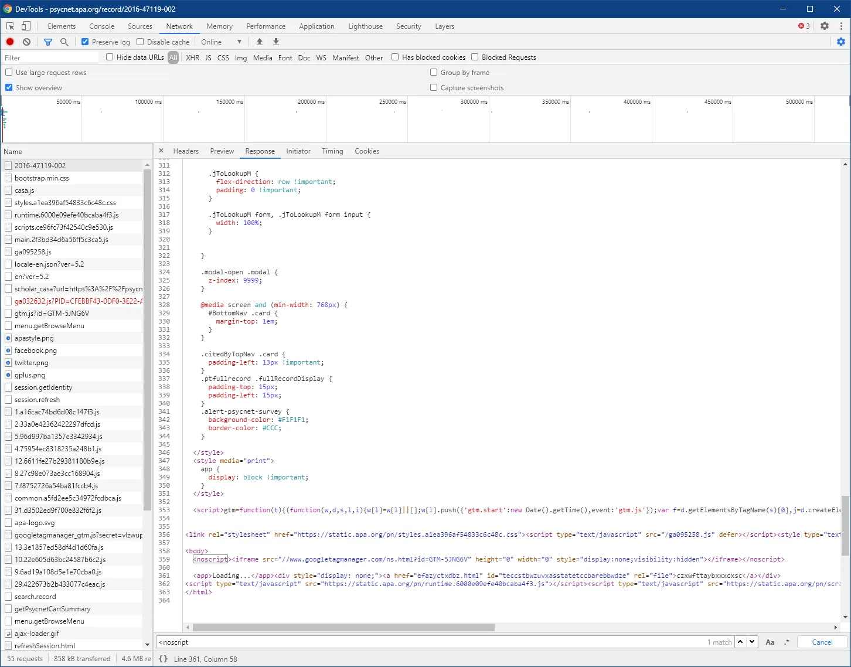
Task: Stop recording network log
Action: 10,42
